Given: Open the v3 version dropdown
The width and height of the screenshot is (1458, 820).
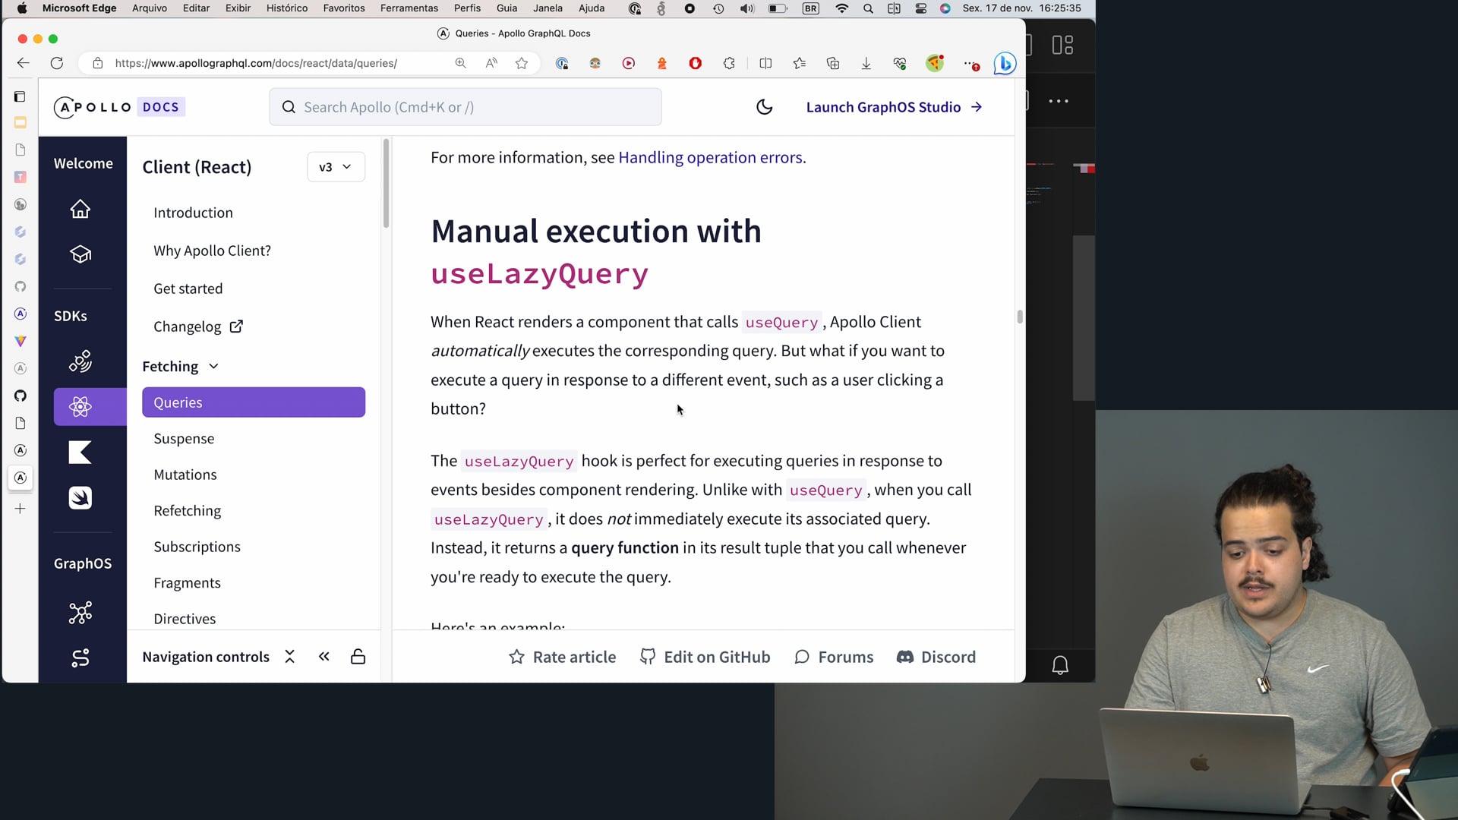Looking at the screenshot, I should click(x=336, y=167).
